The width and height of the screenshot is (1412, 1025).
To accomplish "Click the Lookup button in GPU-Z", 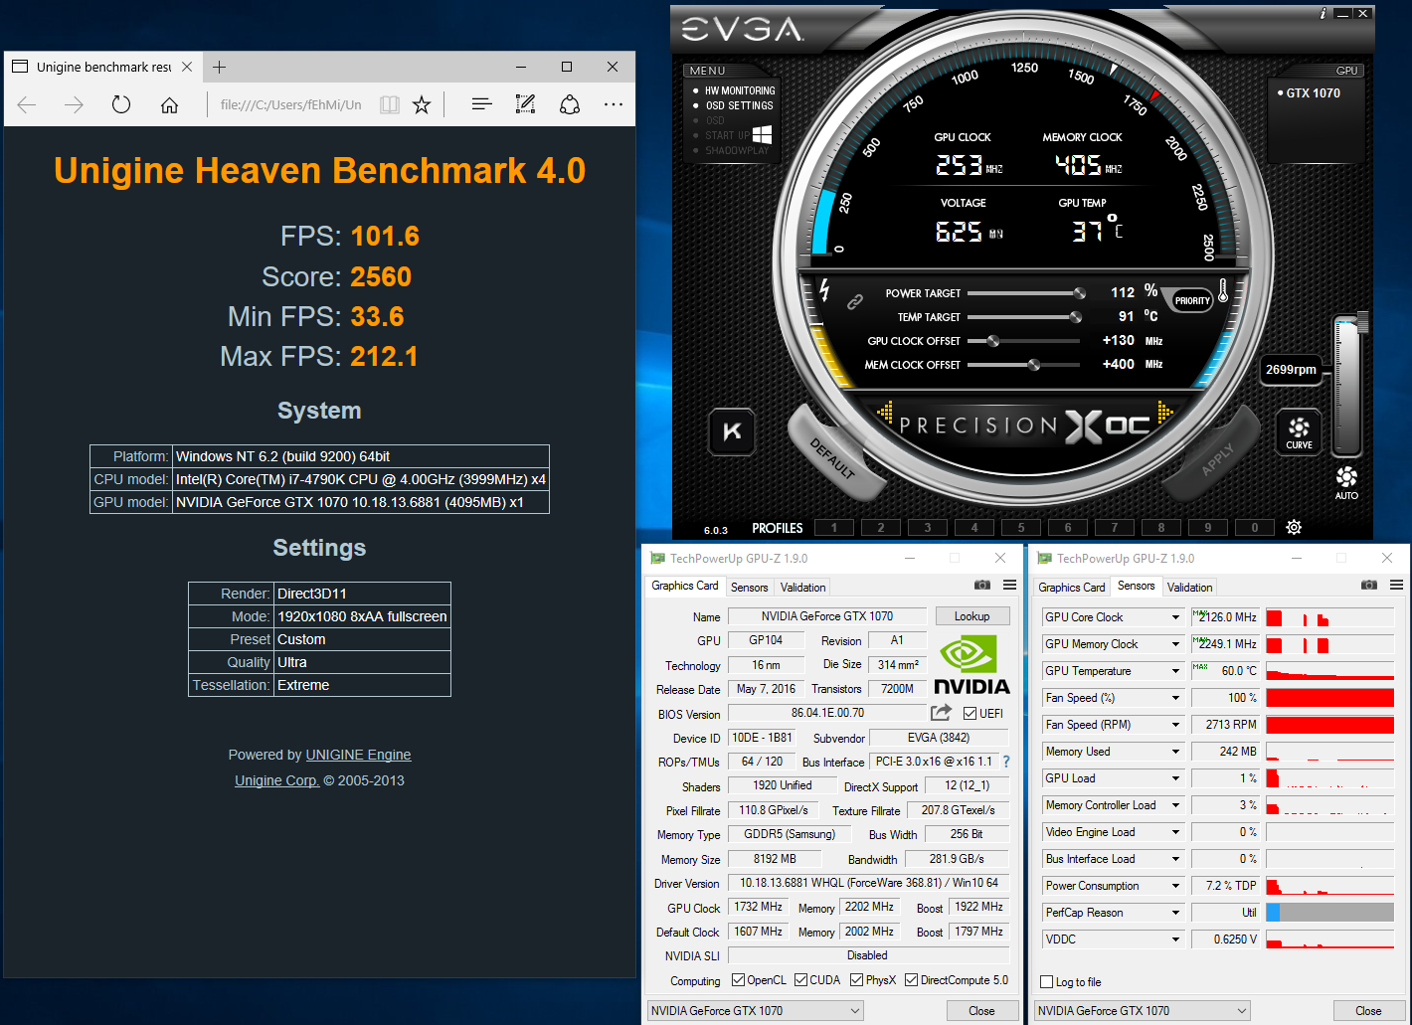I will (971, 616).
